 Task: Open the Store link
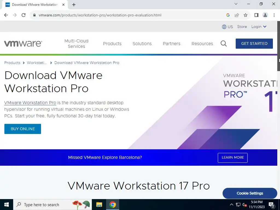coord(242,27)
